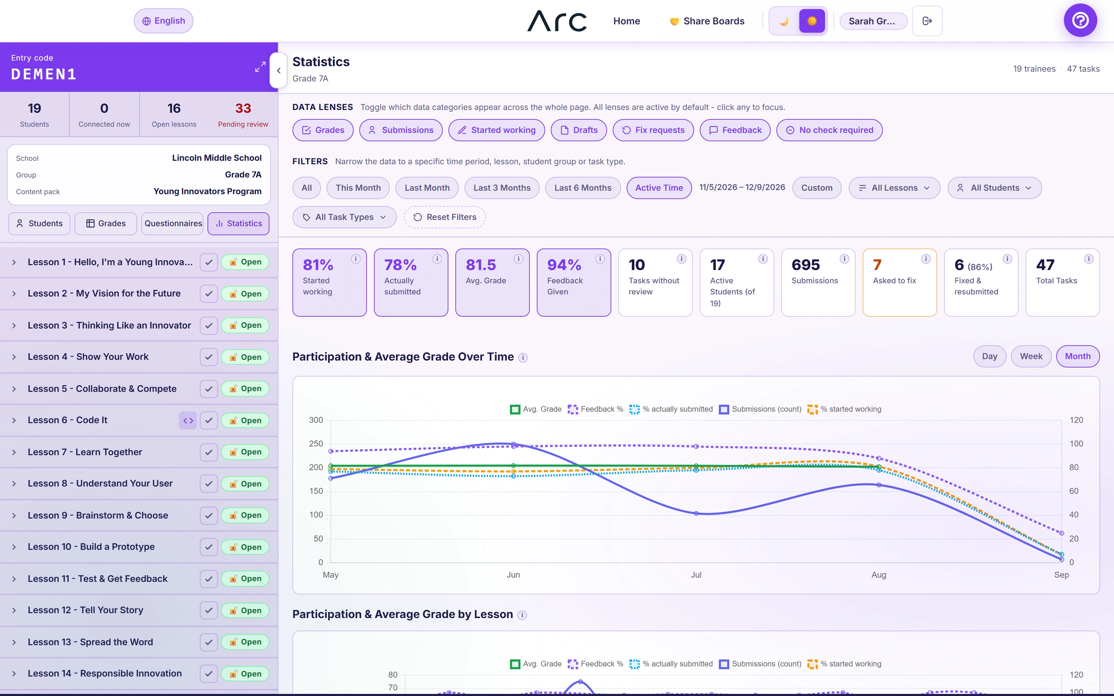This screenshot has width=1114, height=696.
Task: Click info icon next to Over Time chart title
Action: tap(523, 357)
